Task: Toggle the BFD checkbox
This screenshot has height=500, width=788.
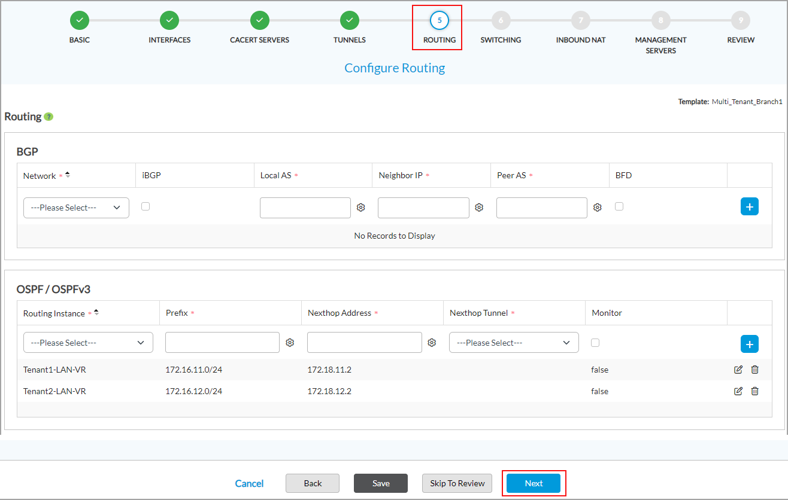Action: (x=619, y=206)
